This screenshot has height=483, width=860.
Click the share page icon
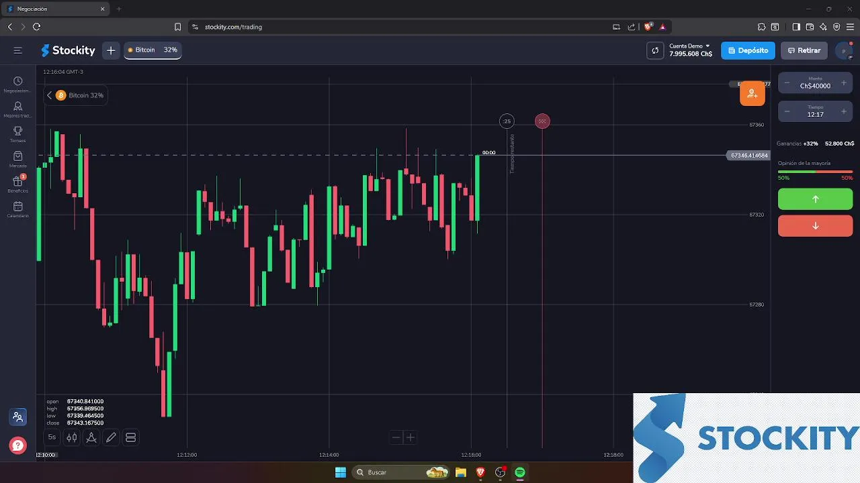click(632, 27)
